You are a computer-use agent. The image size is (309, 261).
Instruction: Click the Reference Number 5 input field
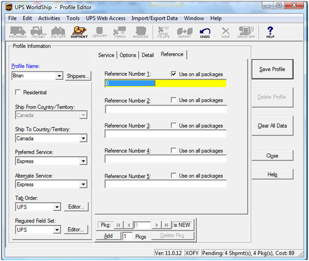point(166,184)
